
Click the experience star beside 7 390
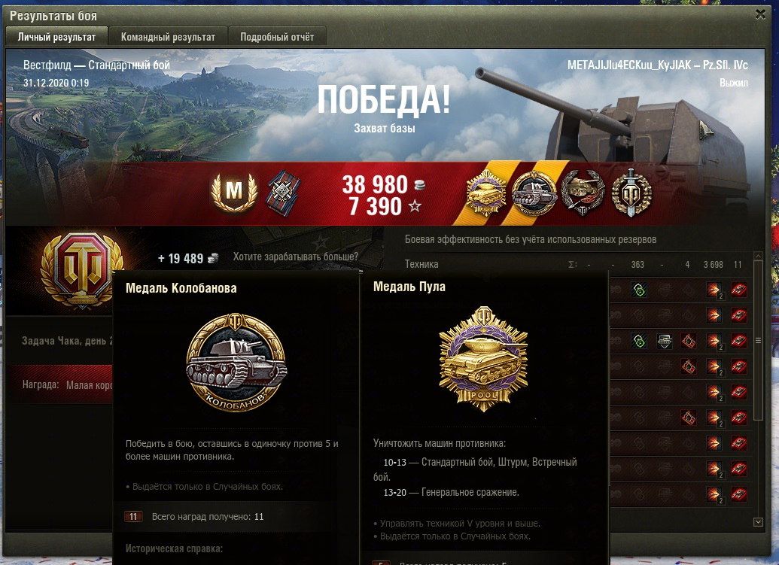415,206
